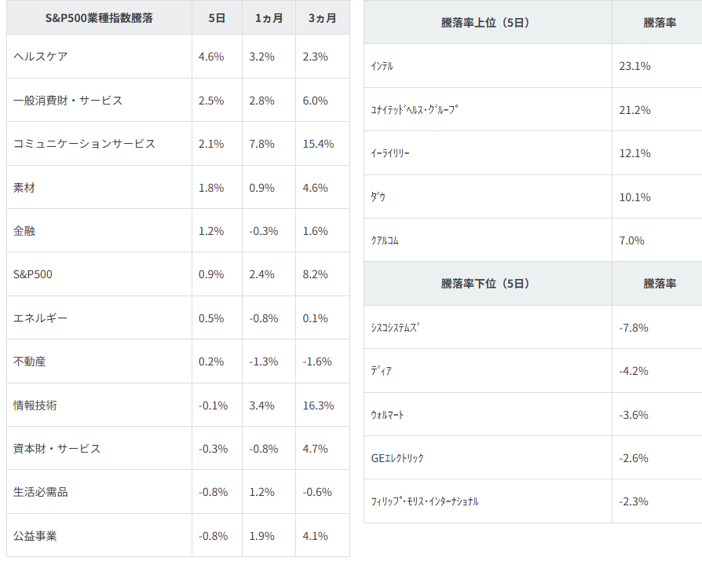Image resolution: width=702 pixels, height=569 pixels.
Task: Click the 21.2% value for ユナイテッドヘルス
Action: [634, 110]
